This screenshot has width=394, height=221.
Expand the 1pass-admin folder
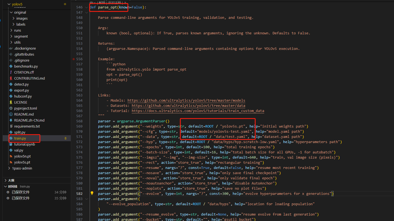coord(9,168)
